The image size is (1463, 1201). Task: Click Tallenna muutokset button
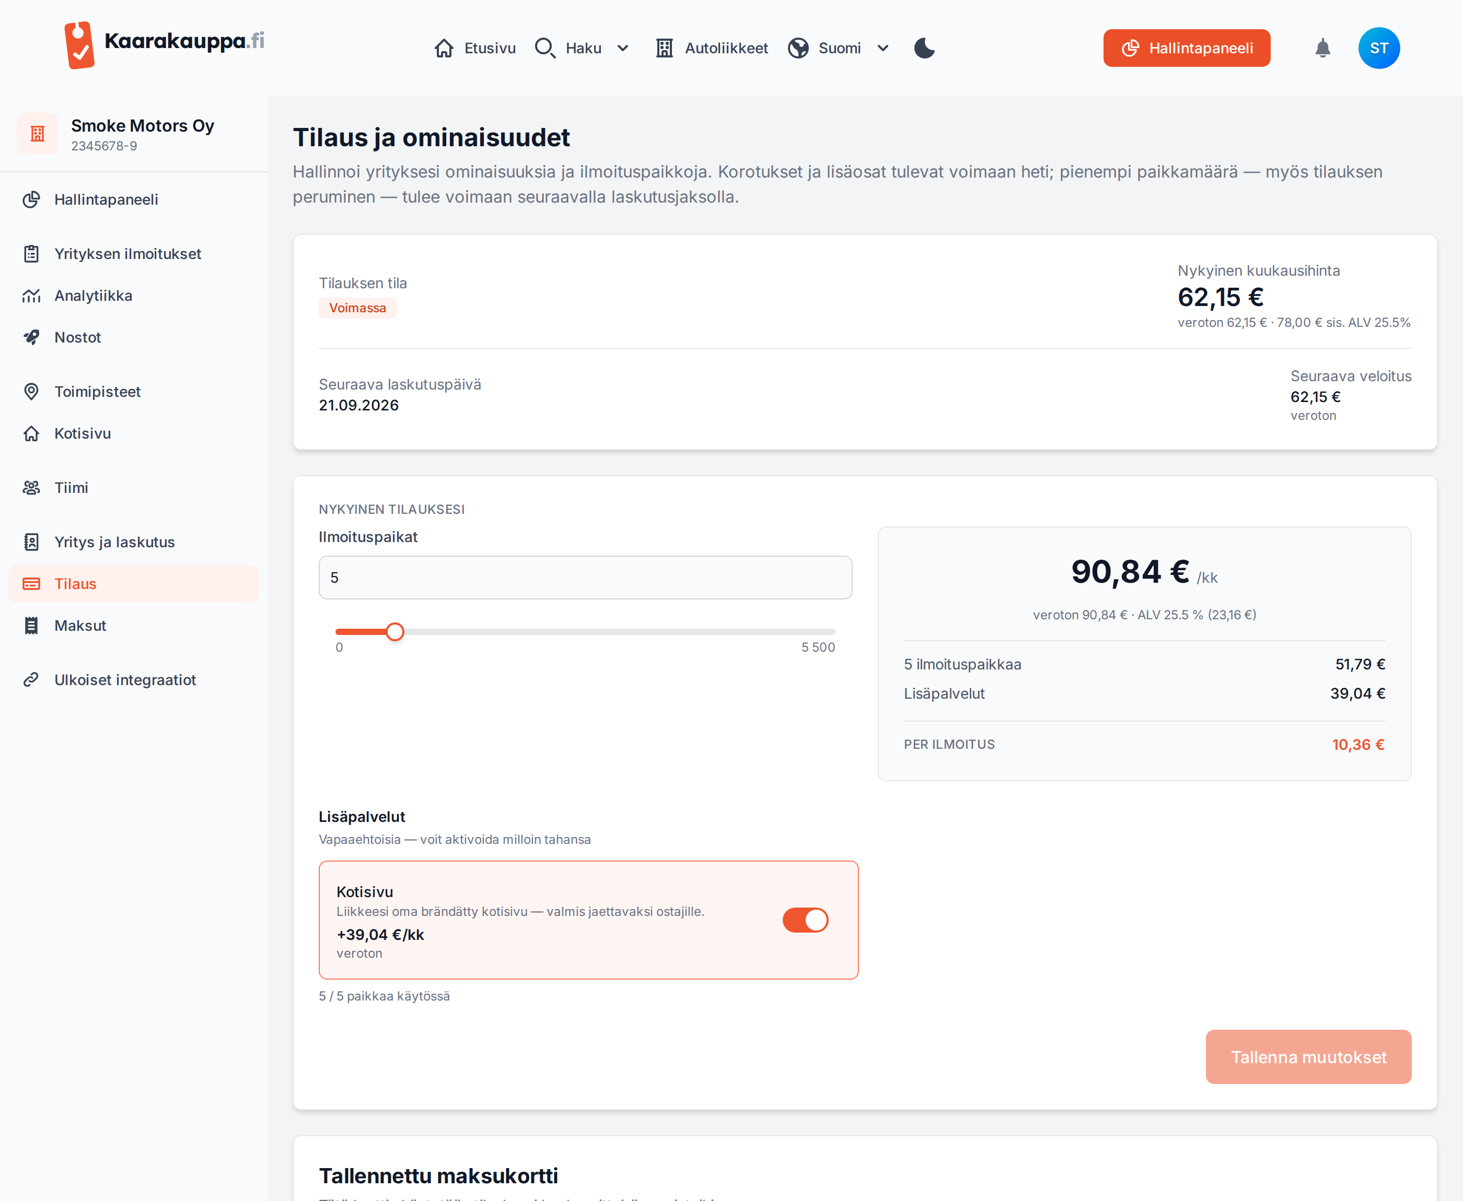[1308, 1057]
